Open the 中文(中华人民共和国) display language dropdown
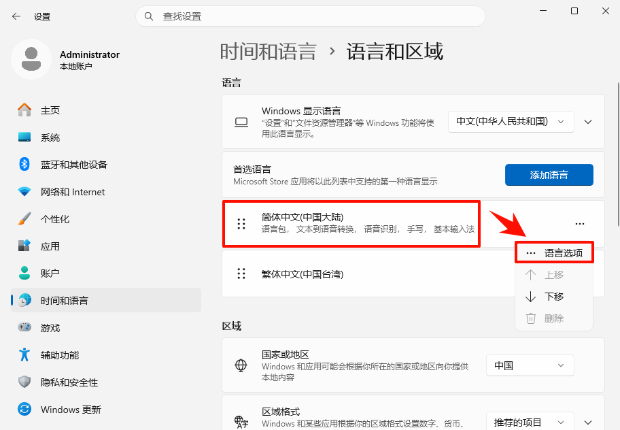 (511, 122)
